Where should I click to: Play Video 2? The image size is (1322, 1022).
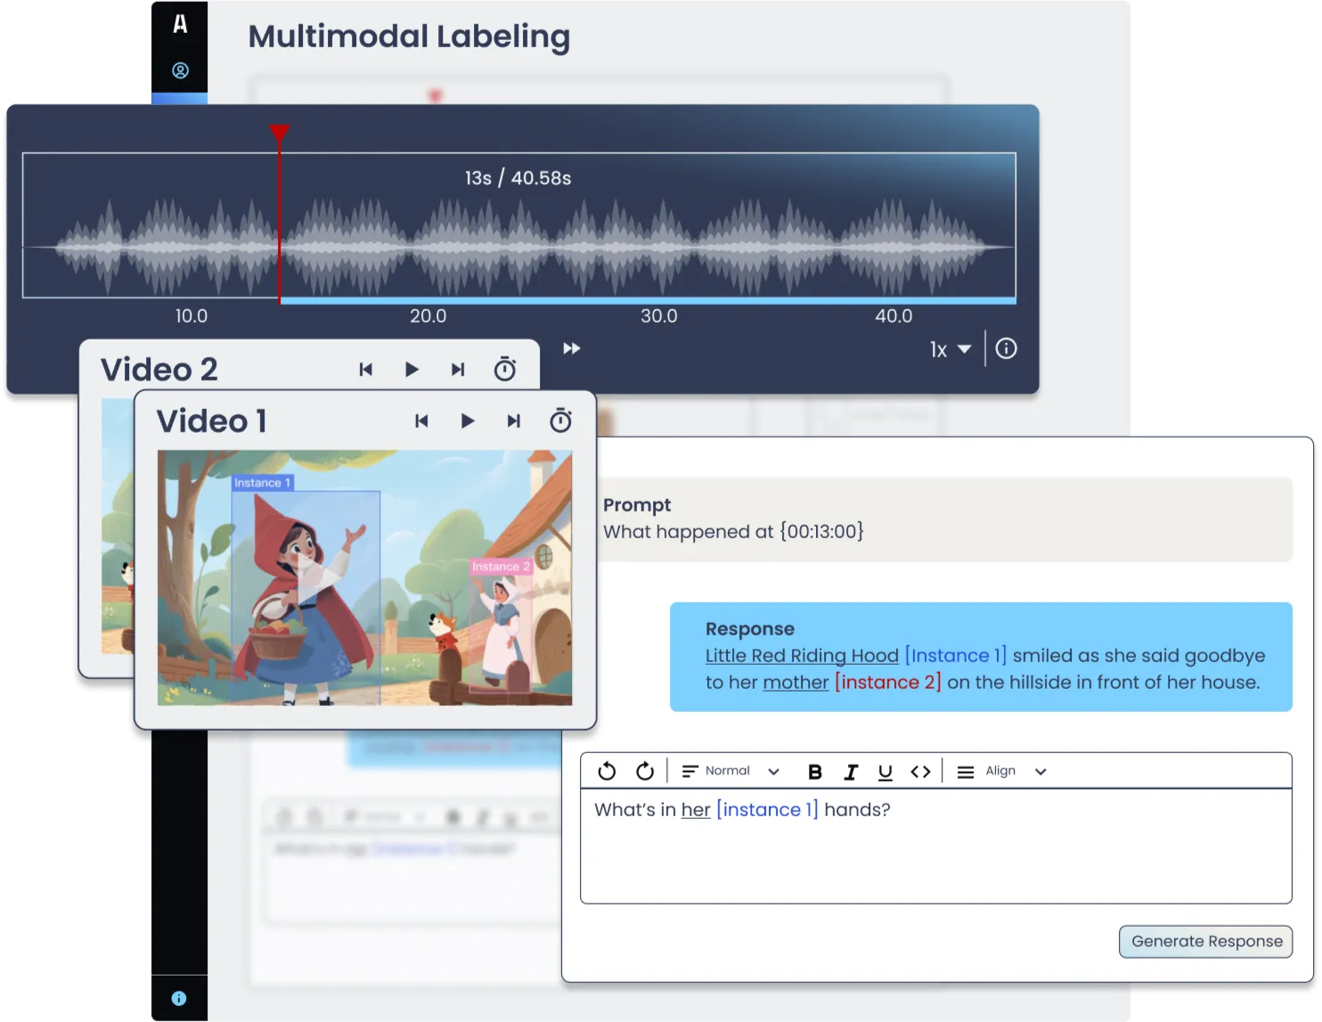click(x=412, y=369)
